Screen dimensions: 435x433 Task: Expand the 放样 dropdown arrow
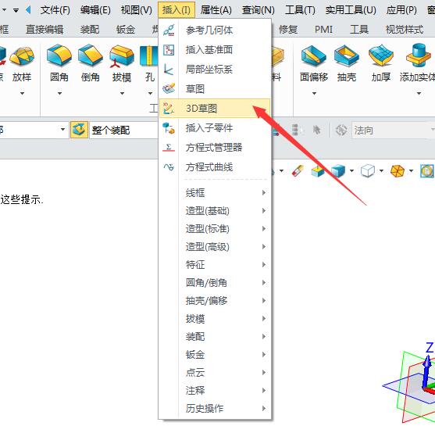tap(22, 94)
